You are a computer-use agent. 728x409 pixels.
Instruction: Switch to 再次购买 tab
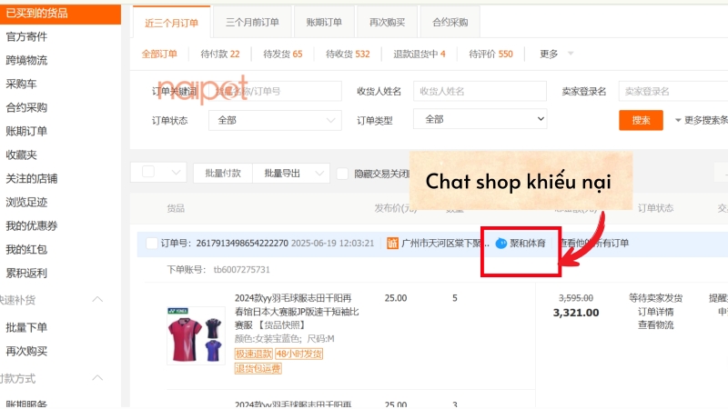click(387, 22)
